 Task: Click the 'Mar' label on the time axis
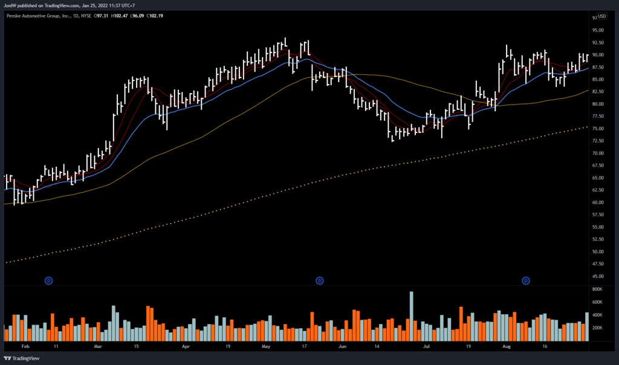click(99, 348)
